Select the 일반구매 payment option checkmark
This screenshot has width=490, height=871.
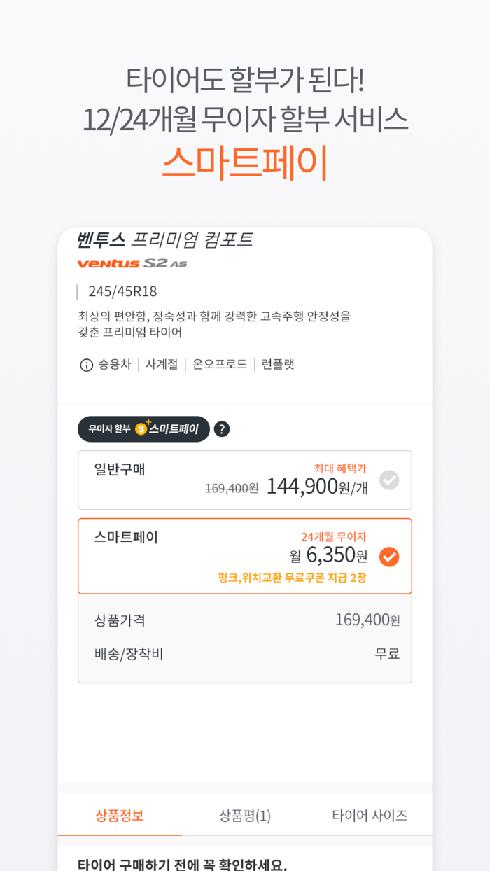point(389,480)
